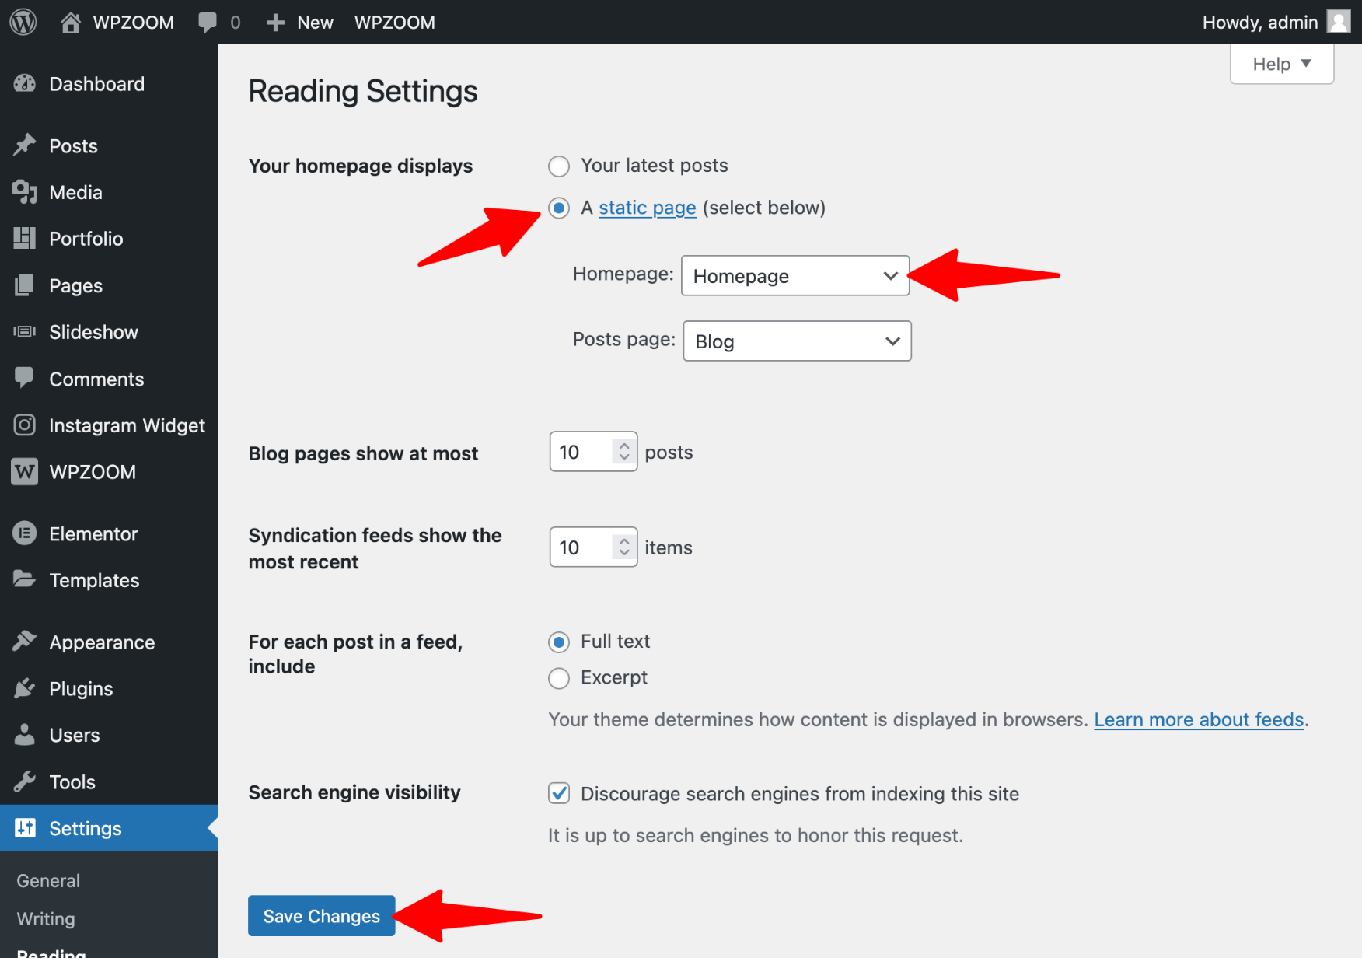Open Elementor via its sidebar icon
The image size is (1362, 958).
(x=25, y=533)
